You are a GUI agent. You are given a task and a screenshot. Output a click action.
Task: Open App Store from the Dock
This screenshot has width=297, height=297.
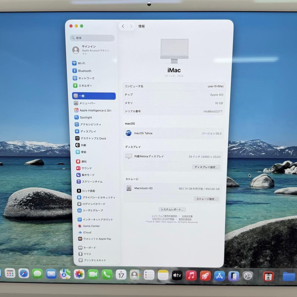[219, 276]
